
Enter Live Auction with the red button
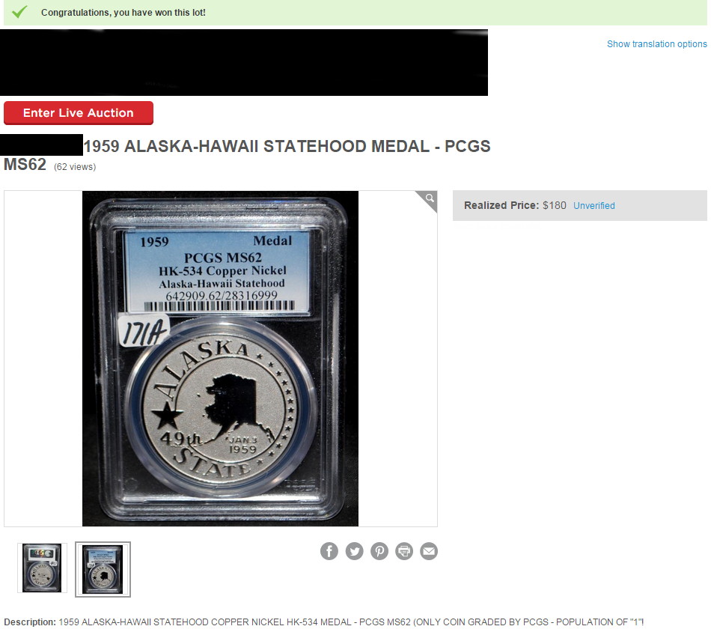click(79, 112)
